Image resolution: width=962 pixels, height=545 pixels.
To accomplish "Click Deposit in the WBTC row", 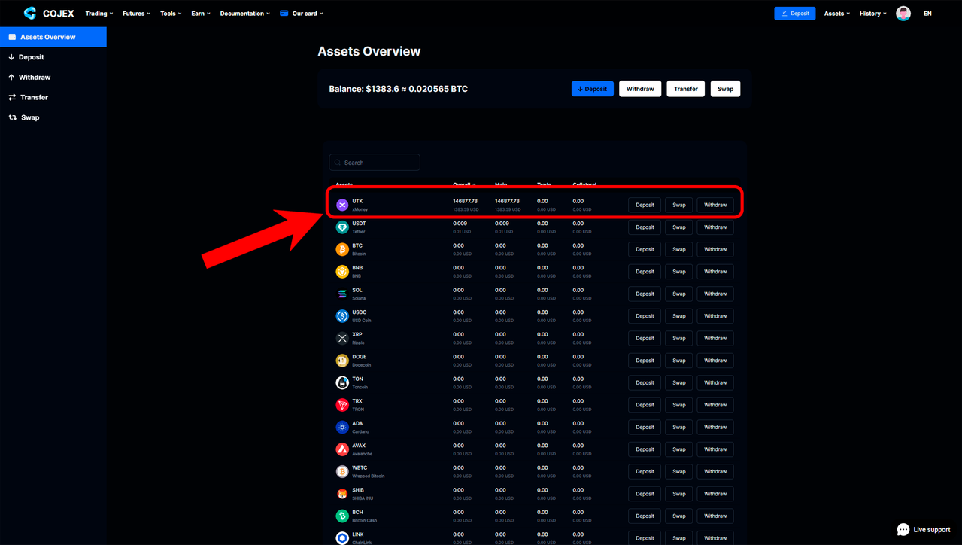I will point(645,471).
